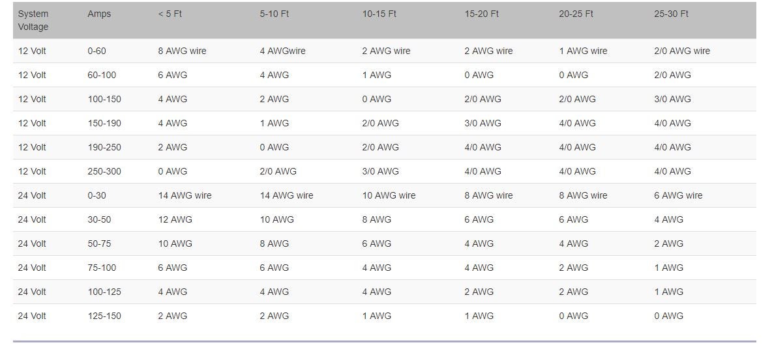Click the '50-75' amps cell
The height and width of the screenshot is (347, 772).
(99, 243)
